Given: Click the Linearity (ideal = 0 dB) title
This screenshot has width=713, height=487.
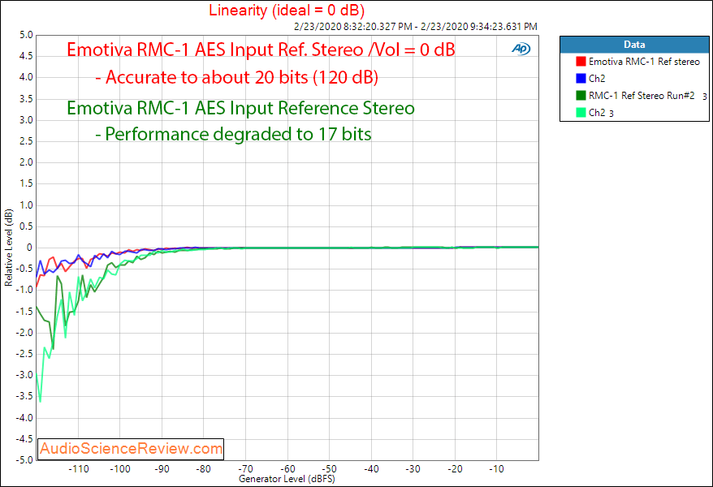Looking at the screenshot, I should tap(287, 10).
